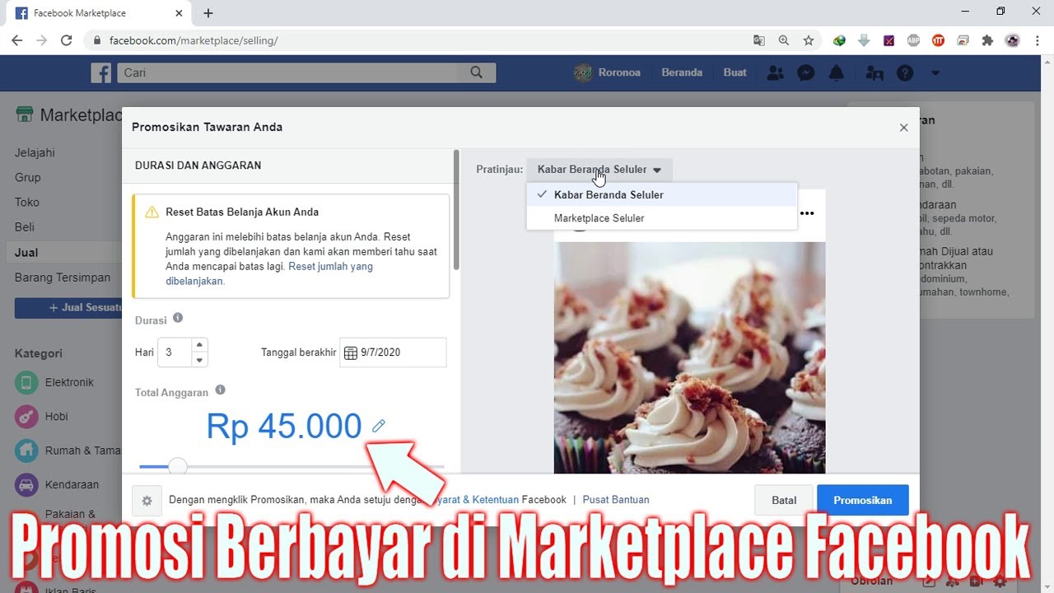
Task: Select Kabar Beranda Seluler option
Action: point(662,194)
